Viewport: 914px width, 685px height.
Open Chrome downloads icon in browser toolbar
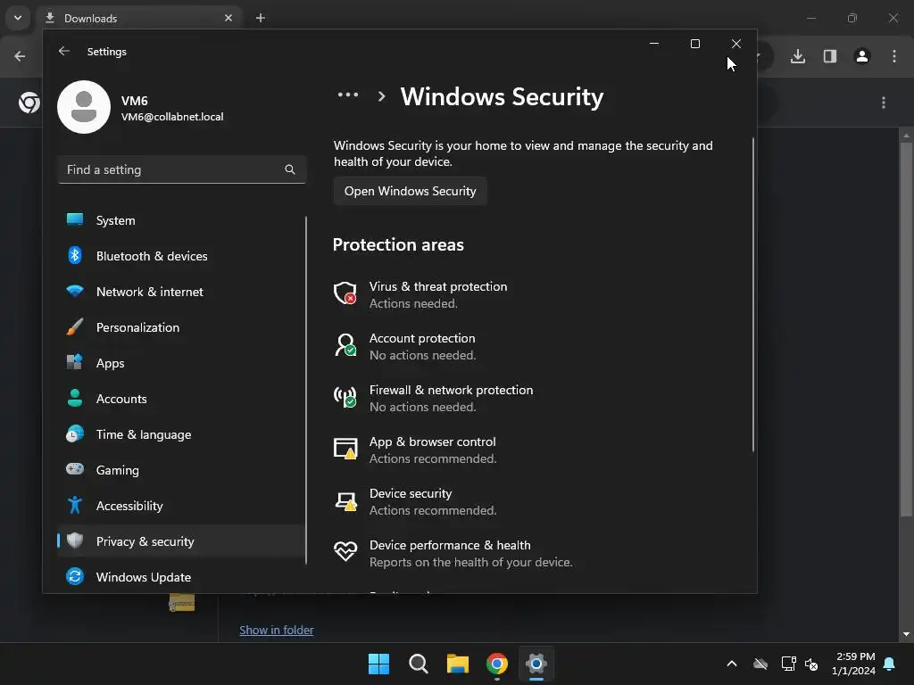point(798,56)
